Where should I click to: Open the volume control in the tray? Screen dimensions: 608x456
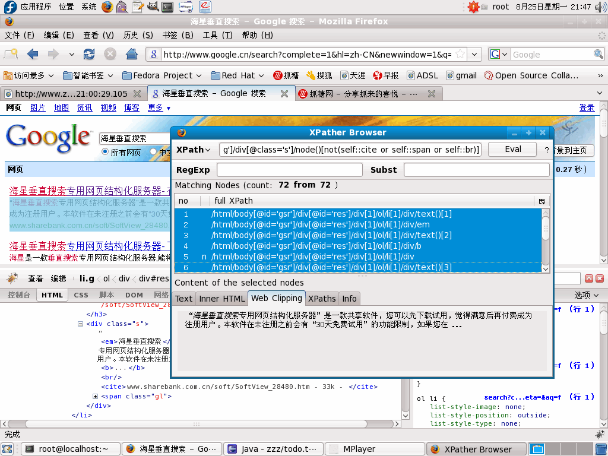(601, 7)
